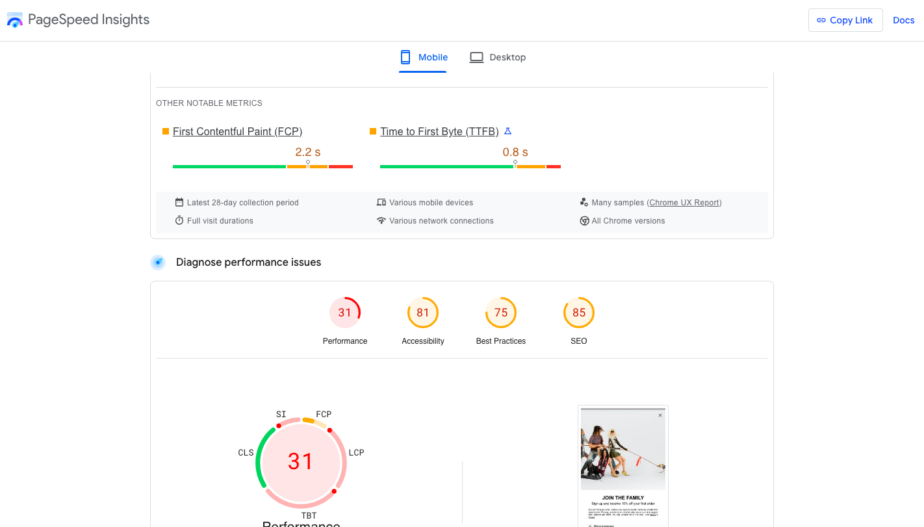Select the Accessibility score gauge showing 81
924x527 pixels.
pos(423,313)
